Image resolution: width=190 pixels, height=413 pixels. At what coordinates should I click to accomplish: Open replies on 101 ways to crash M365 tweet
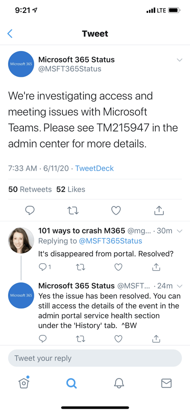coord(45,267)
